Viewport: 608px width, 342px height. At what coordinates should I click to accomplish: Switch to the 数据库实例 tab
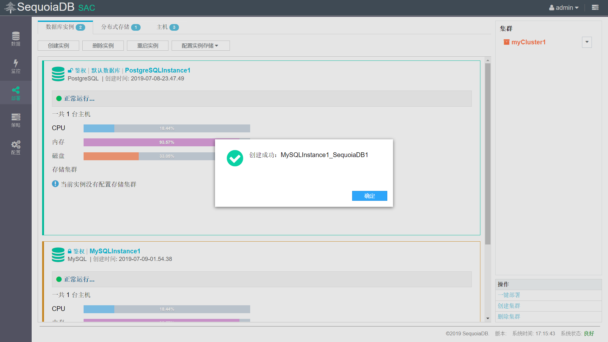click(x=65, y=27)
